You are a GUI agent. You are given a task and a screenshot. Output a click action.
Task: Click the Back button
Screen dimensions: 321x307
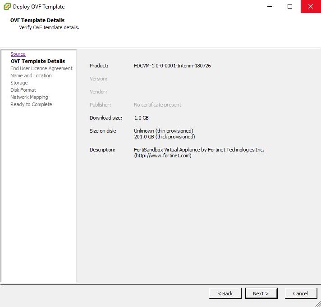[x=225, y=294]
